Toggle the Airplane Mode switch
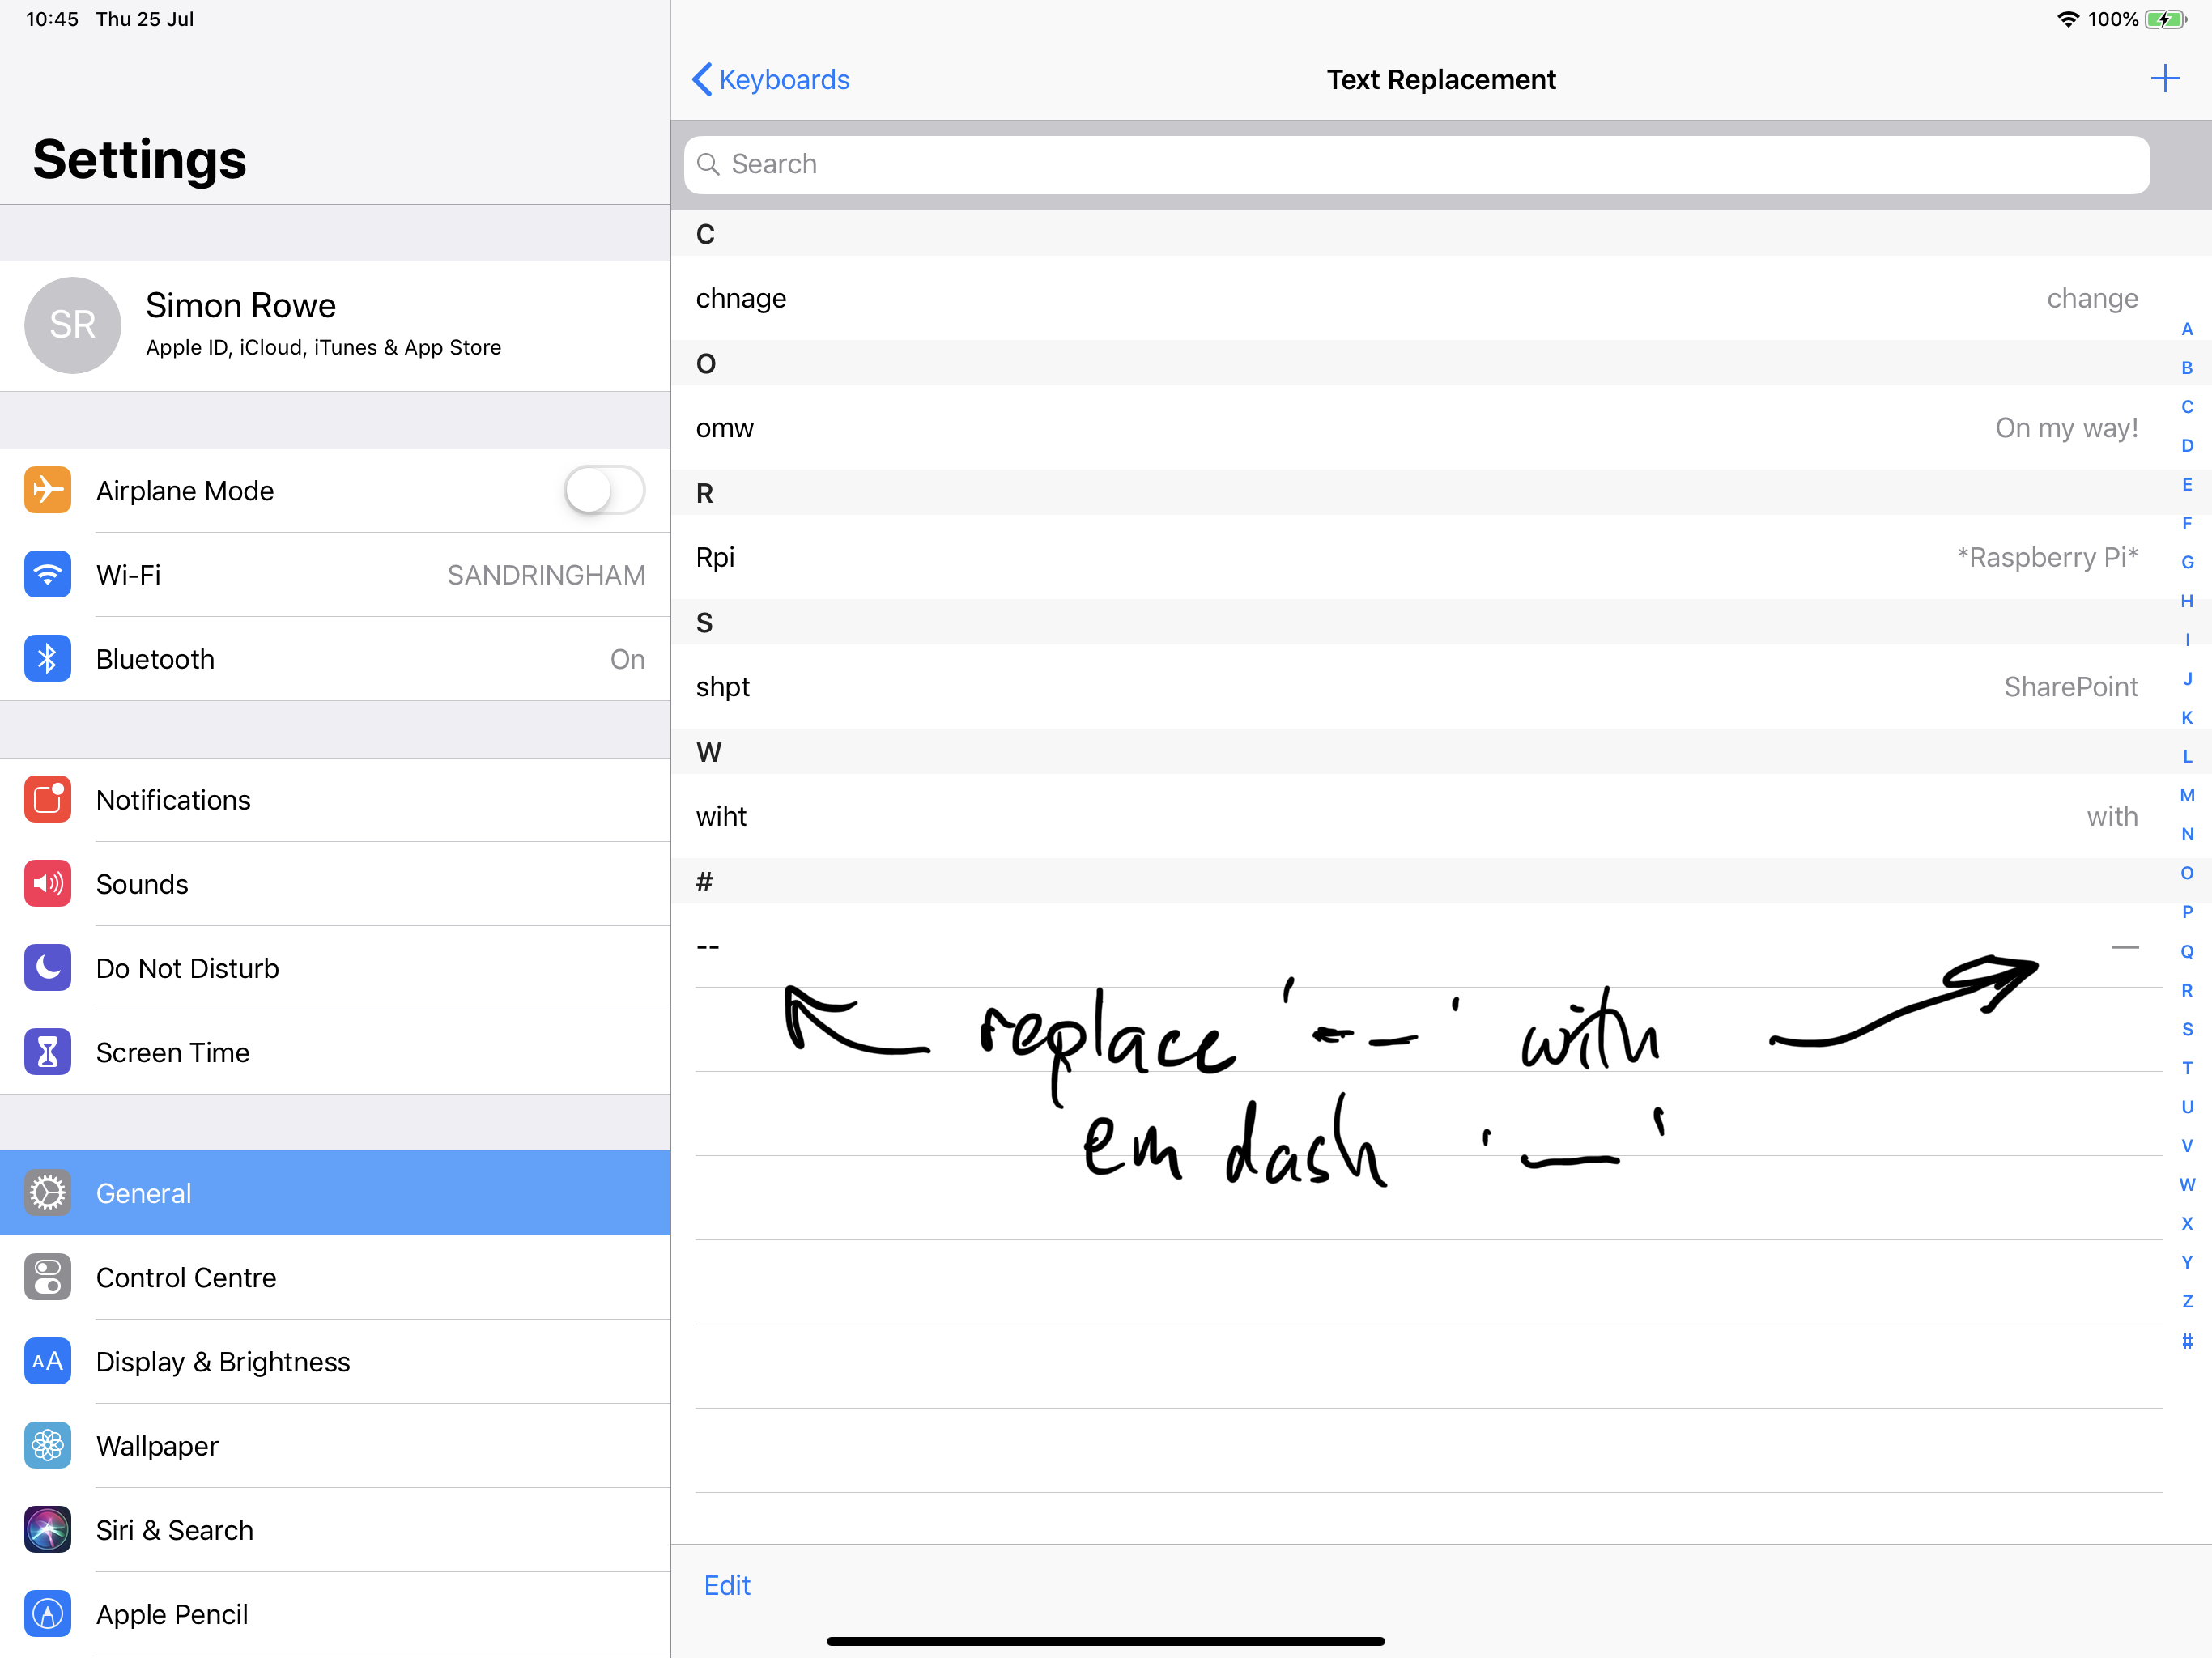The height and width of the screenshot is (1658, 2212). (x=604, y=490)
